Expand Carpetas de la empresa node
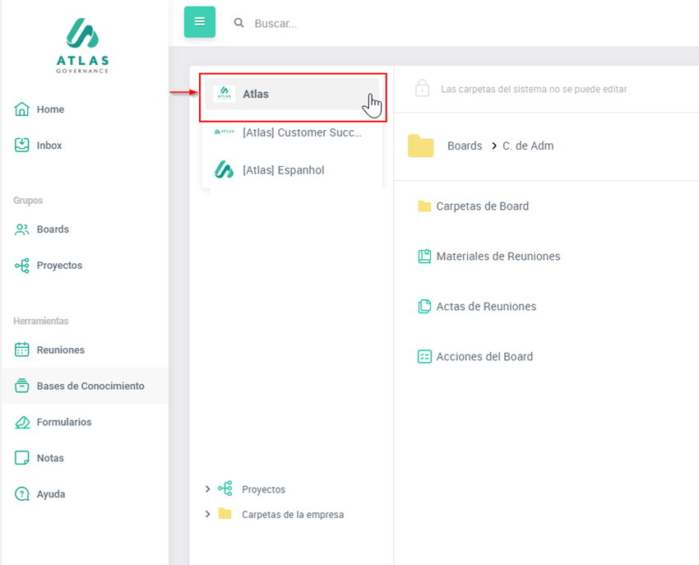The height and width of the screenshot is (565, 699). (207, 515)
